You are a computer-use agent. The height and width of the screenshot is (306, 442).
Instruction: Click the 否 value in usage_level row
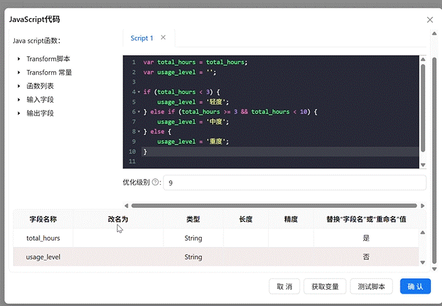[366, 257]
